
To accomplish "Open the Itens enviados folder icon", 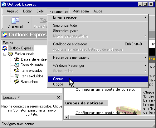I will point(17,71).
